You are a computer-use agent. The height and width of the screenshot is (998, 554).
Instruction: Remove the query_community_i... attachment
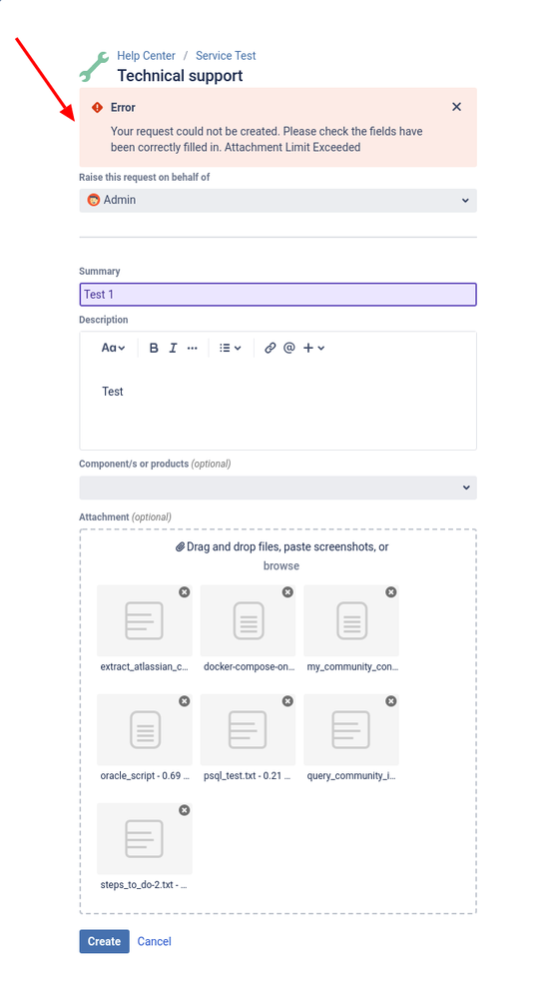tap(390, 700)
